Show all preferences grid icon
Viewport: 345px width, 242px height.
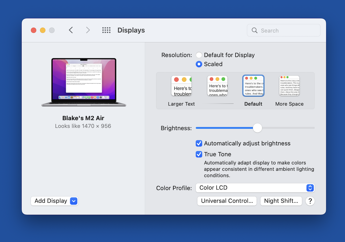106,30
